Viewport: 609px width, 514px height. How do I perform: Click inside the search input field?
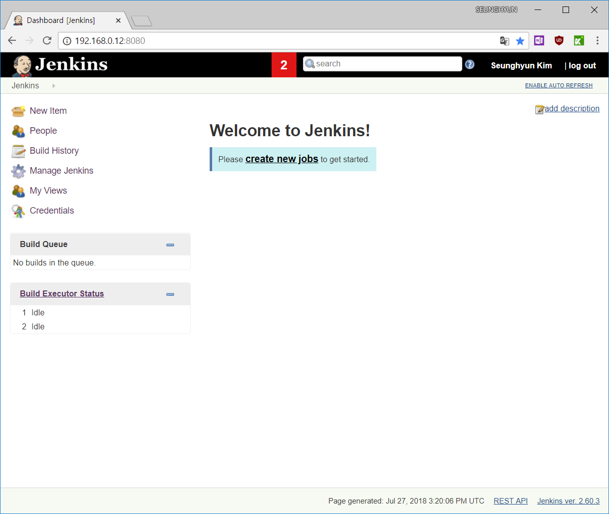pyautogui.click(x=382, y=64)
